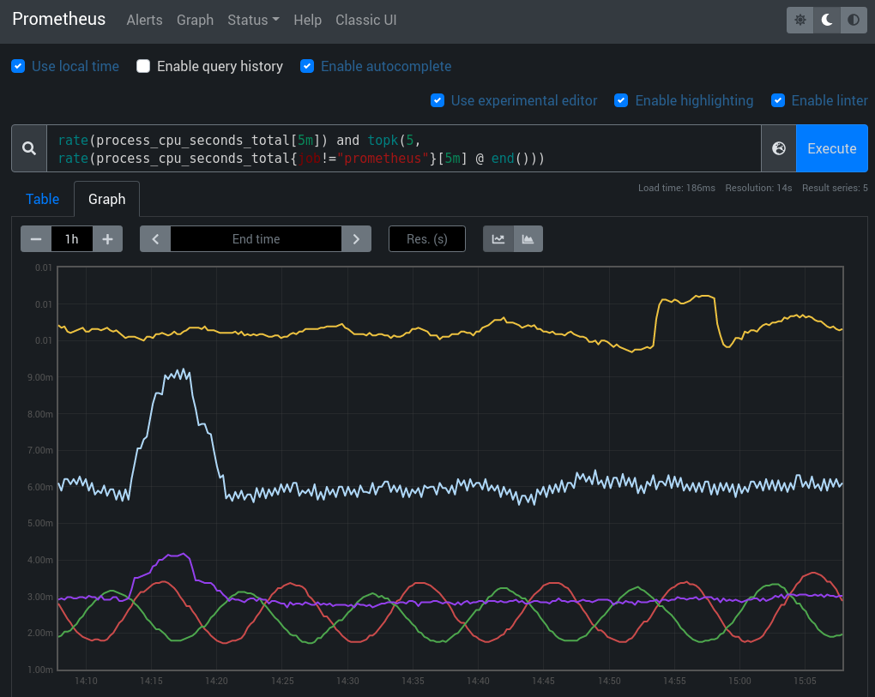
Task: Click the Res. (s) resolution input field
Action: tap(426, 238)
